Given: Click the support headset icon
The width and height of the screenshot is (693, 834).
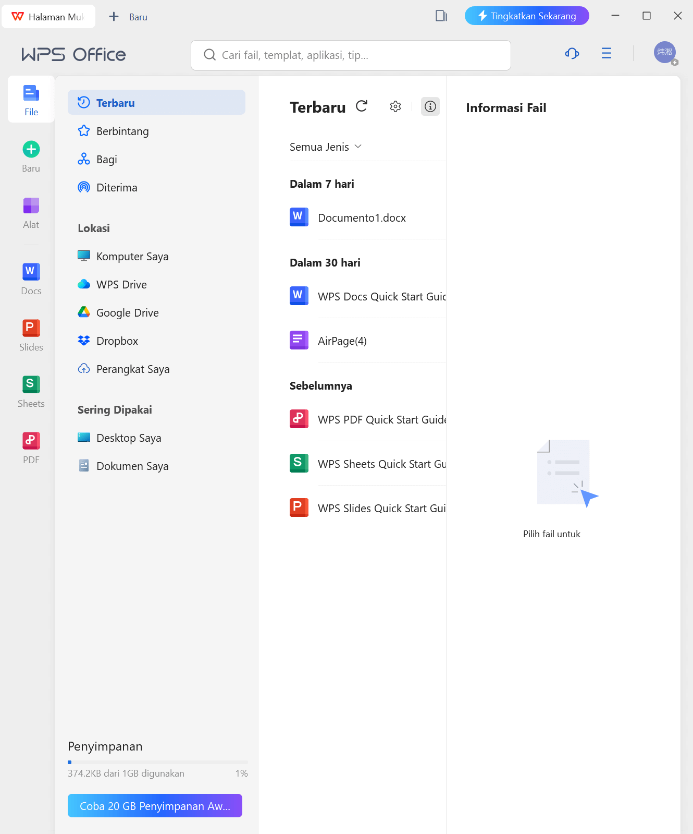Looking at the screenshot, I should [x=572, y=53].
